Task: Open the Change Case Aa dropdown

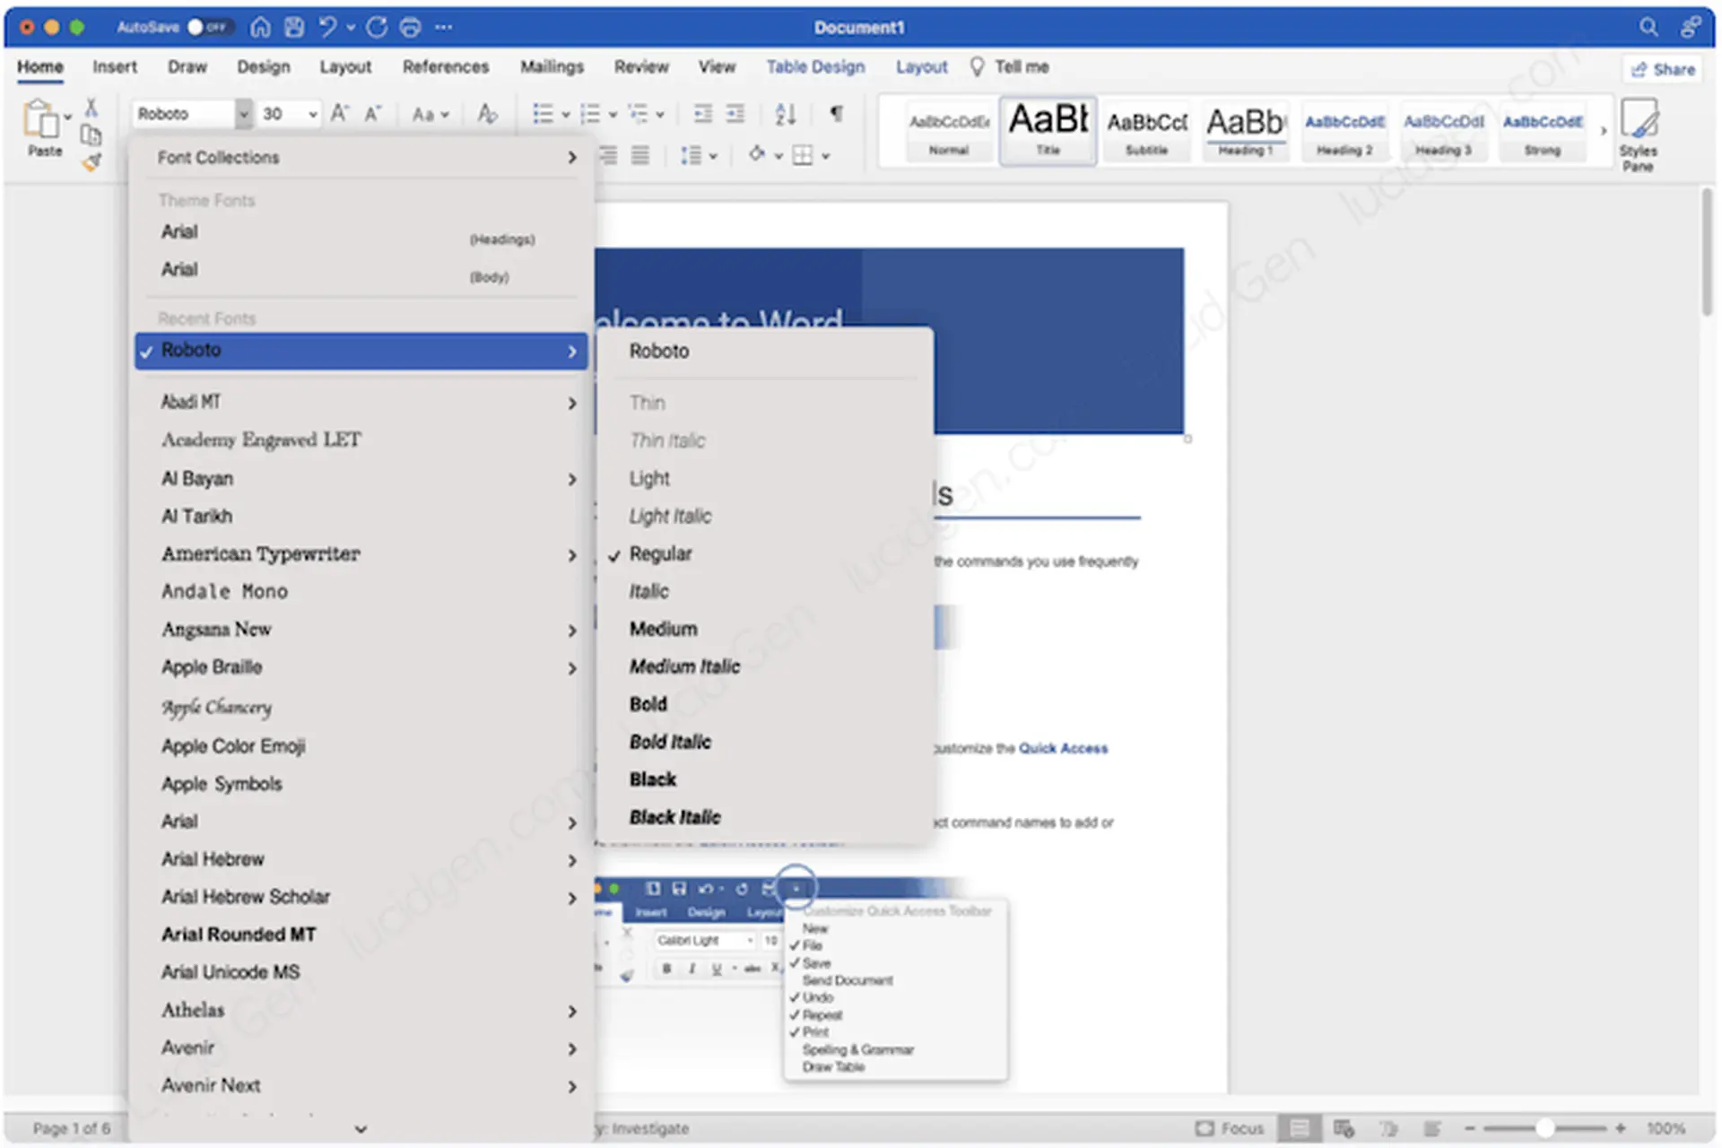Action: pyautogui.click(x=430, y=114)
